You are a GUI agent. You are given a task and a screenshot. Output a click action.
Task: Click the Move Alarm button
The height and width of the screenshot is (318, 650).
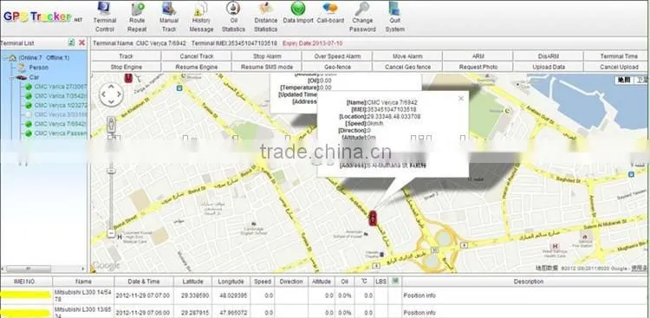click(x=407, y=56)
